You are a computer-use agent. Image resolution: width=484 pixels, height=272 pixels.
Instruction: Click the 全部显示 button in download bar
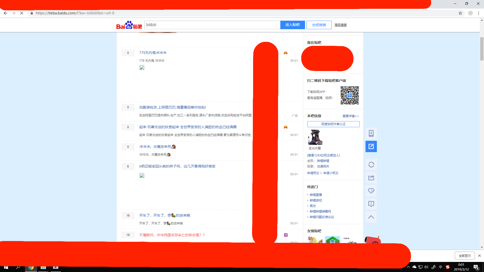[x=465, y=256]
